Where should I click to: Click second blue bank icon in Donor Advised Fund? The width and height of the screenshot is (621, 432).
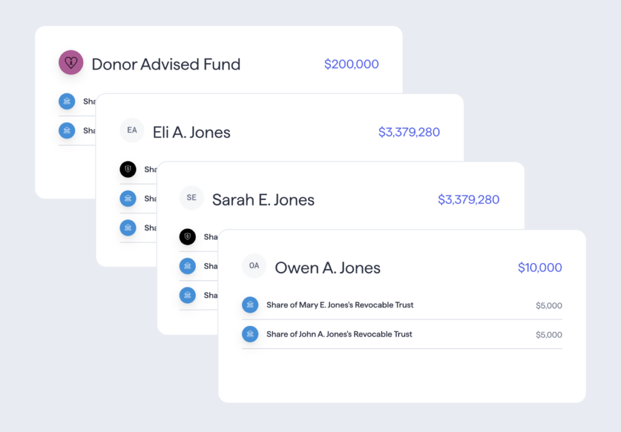[67, 130]
